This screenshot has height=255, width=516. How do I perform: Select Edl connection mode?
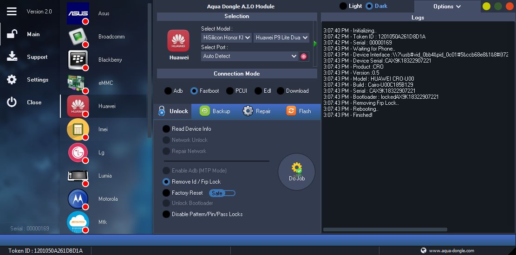(263, 91)
